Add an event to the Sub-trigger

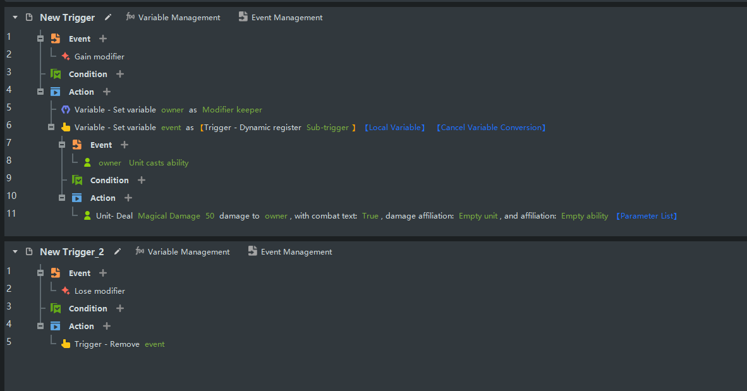click(124, 145)
